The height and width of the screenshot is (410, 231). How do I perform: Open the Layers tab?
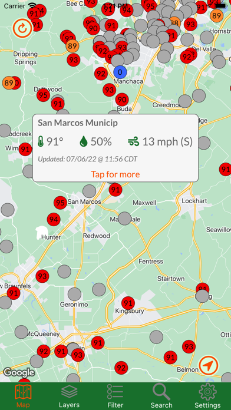pyautogui.click(x=69, y=396)
